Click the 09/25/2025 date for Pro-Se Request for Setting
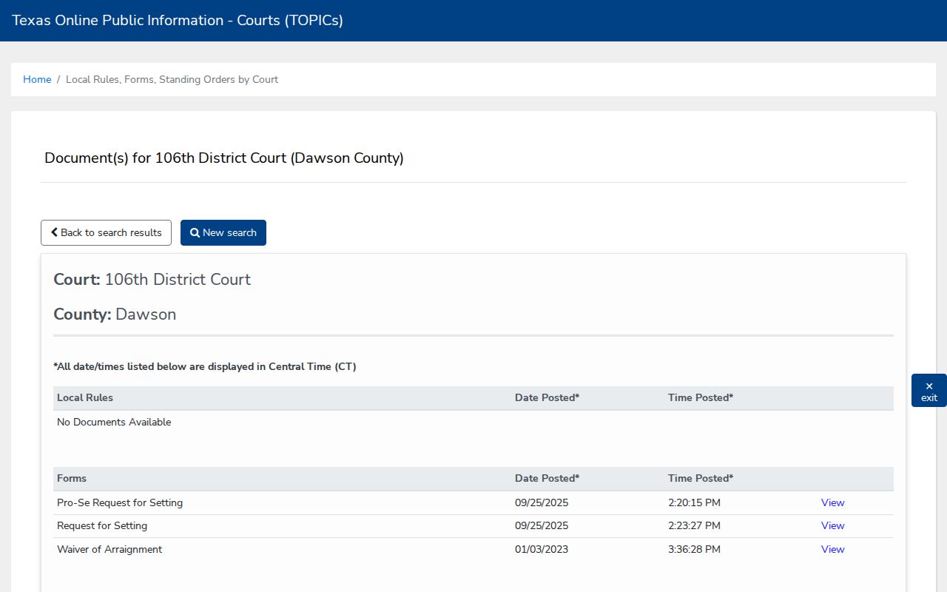This screenshot has height=592, width=947. (542, 502)
